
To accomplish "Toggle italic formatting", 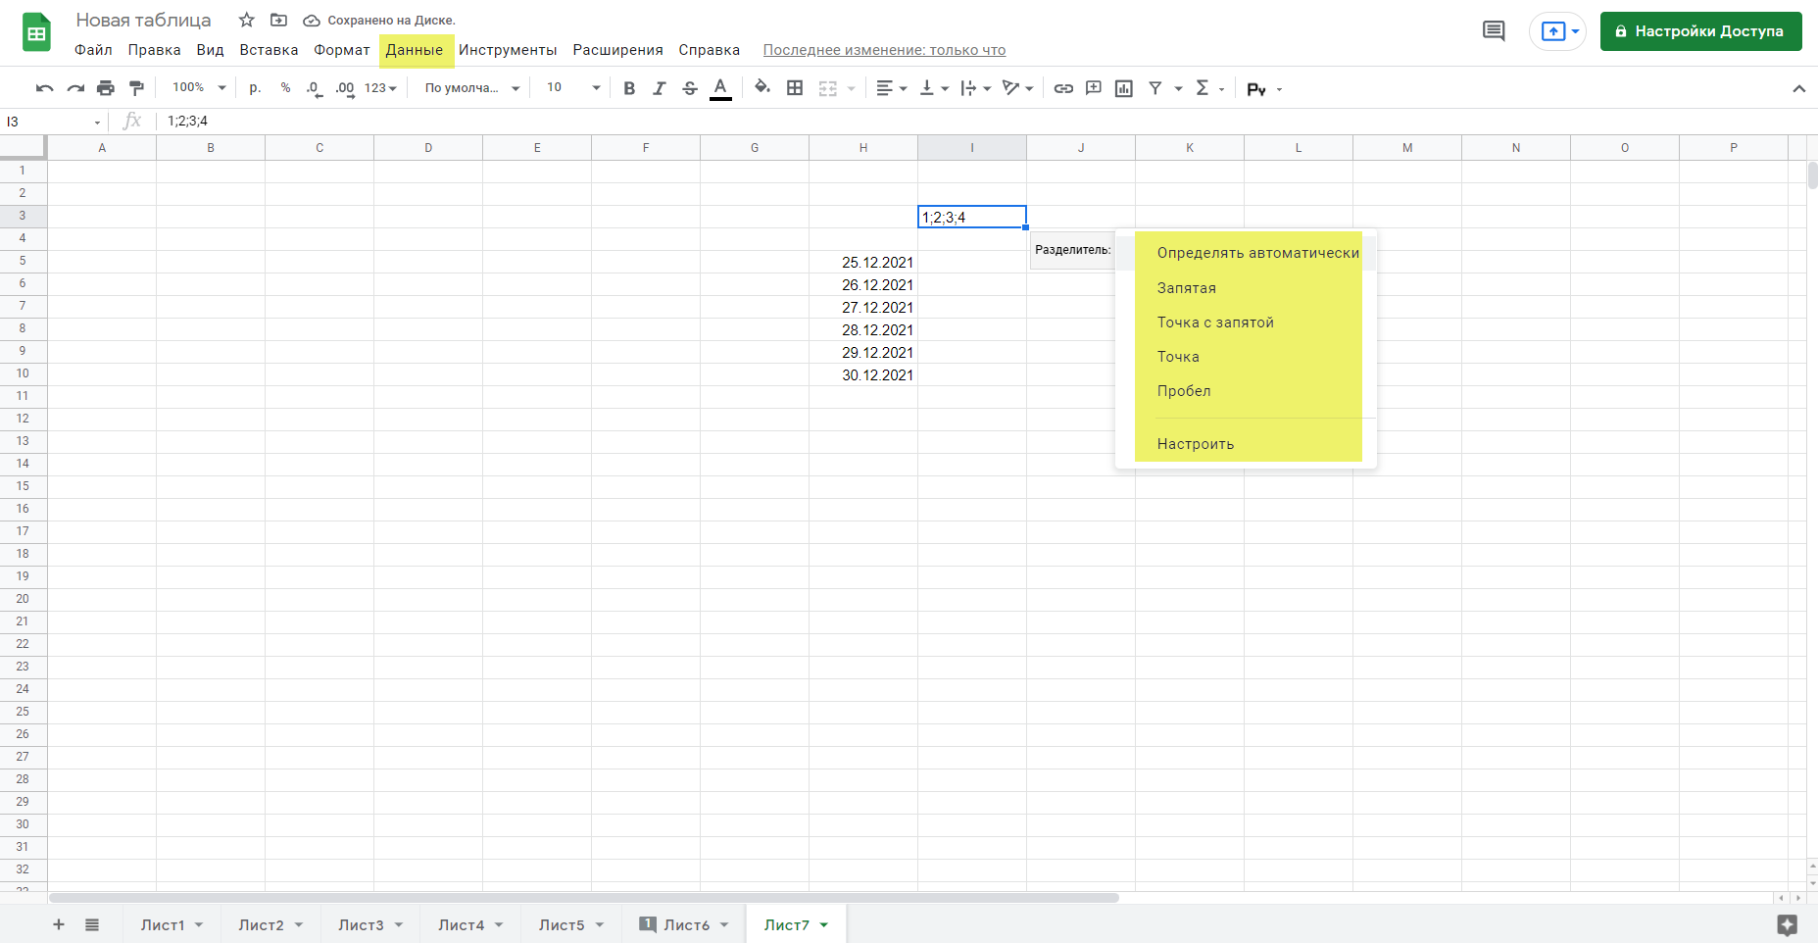I will (x=660, y=88).
